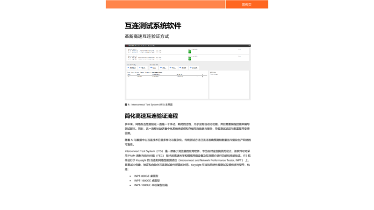374x210 pixels.
Task: Click the bullet item INPT-1600GE 半机架型机箱
Action: point(151,185)
